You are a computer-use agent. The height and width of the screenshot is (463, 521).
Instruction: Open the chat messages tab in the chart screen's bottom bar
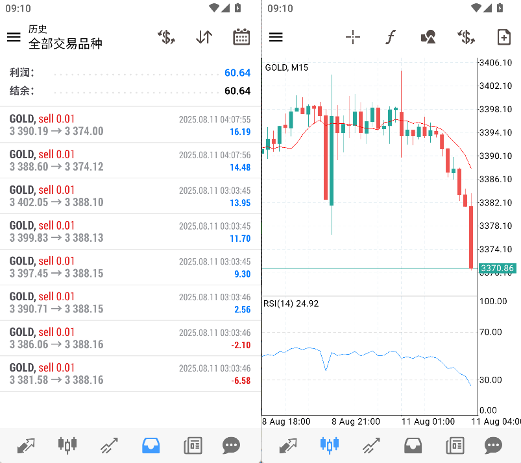[x=493, y=445]
